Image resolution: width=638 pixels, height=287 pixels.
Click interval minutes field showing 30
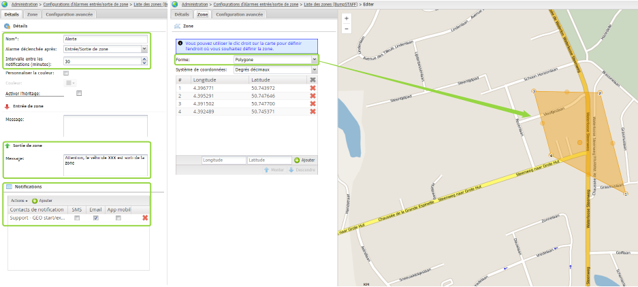tap(103, 61)
